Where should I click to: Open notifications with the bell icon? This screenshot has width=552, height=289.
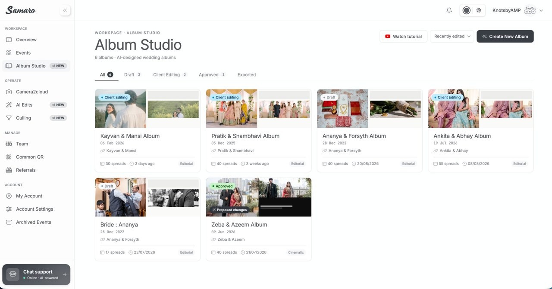click(449, 10)
